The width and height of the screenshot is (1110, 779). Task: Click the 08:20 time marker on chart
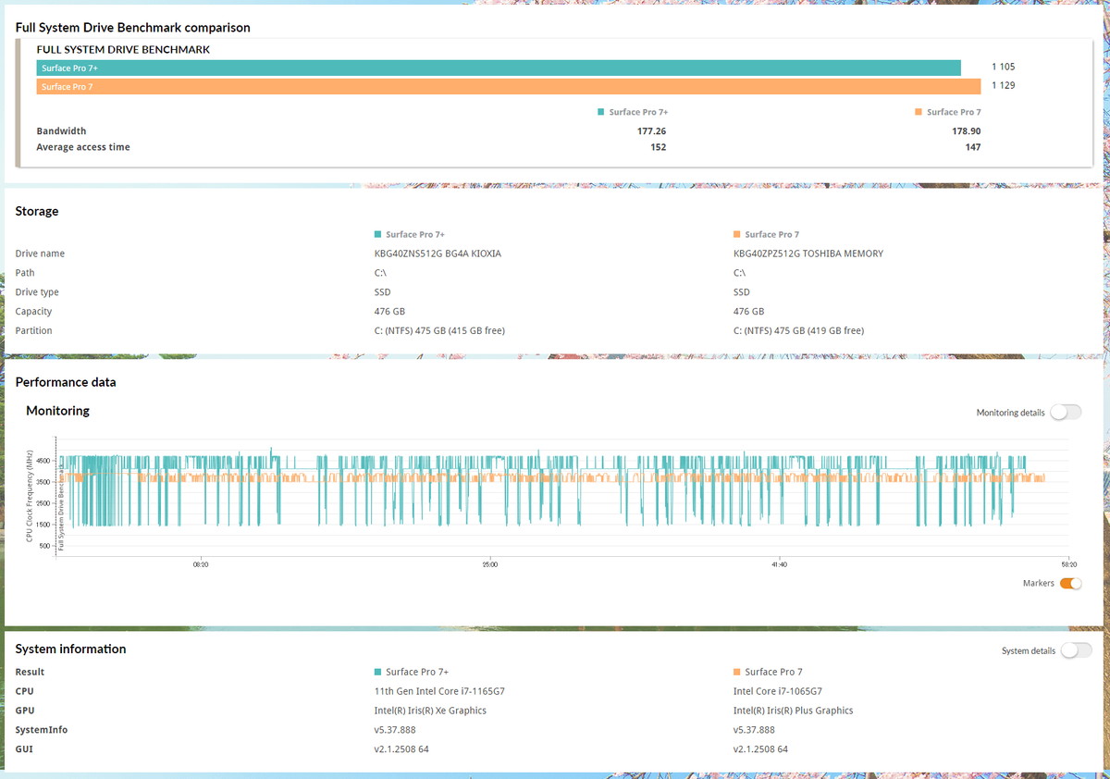200,563
